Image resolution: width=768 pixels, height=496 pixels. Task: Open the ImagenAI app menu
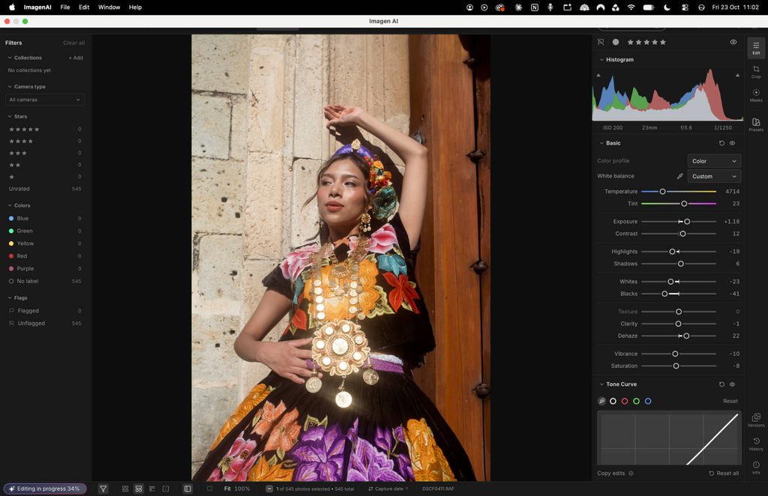[x=37, y=7]
